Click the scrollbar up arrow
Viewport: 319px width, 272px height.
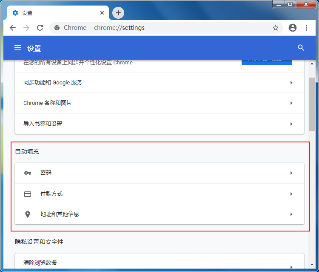tap(312, 64)
